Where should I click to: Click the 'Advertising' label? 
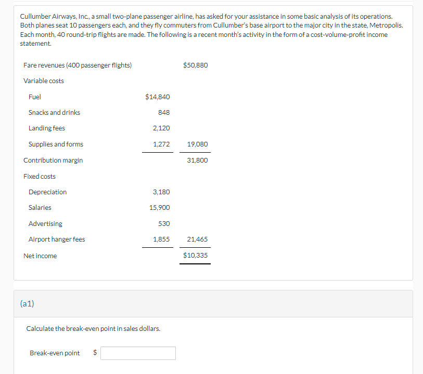click(x=45, y=223)
